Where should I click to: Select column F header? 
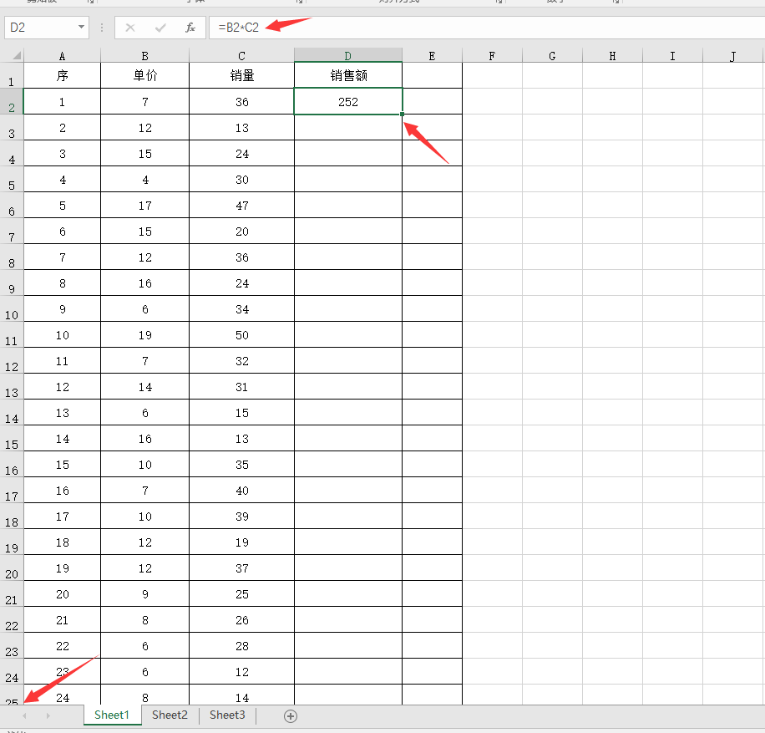492,56
